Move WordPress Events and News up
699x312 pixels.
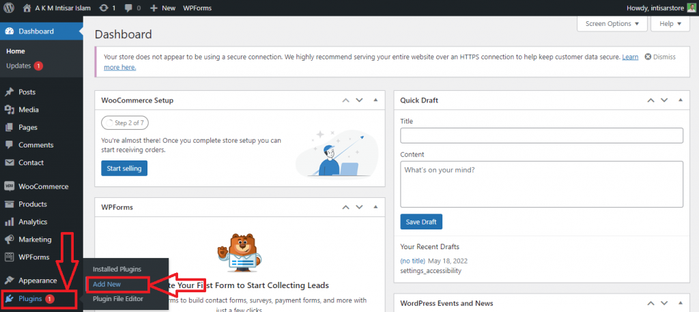tap(651, 303)
